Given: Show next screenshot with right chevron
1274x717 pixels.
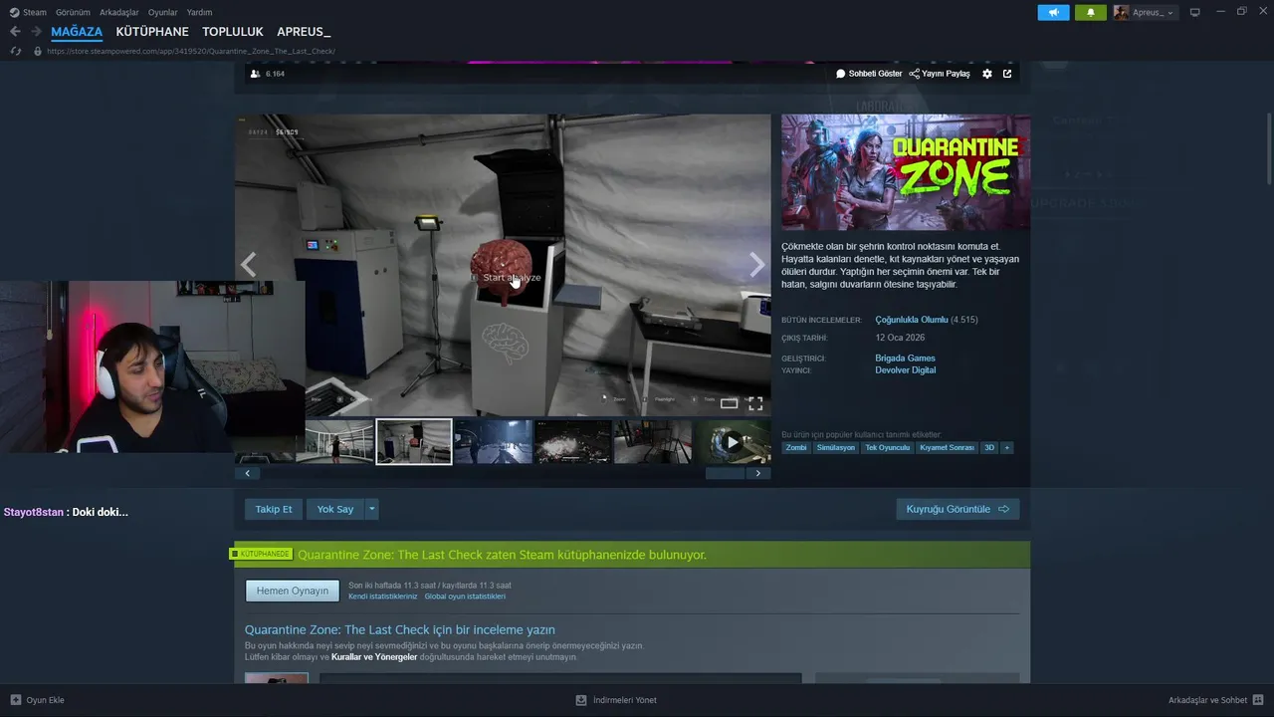Looking at the screenshot, I should click(x=756, y=264).
